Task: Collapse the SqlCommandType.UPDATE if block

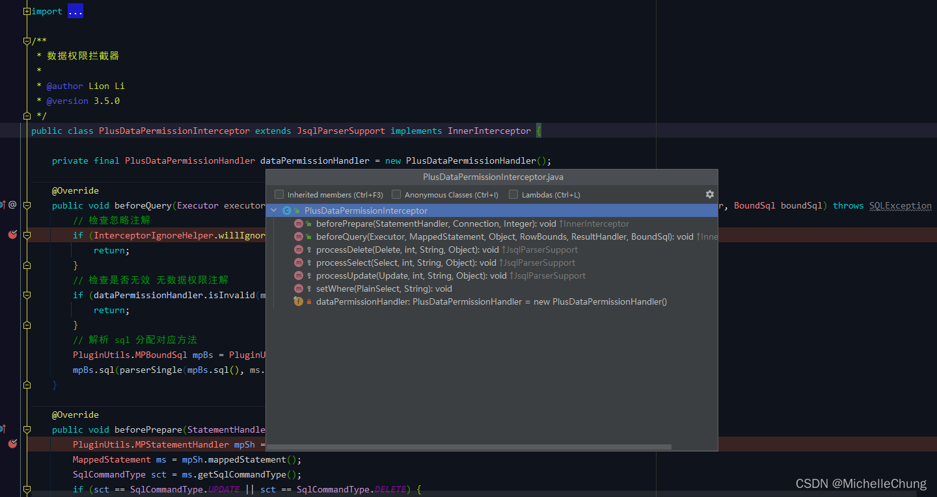Action: [x=27, y=489]
